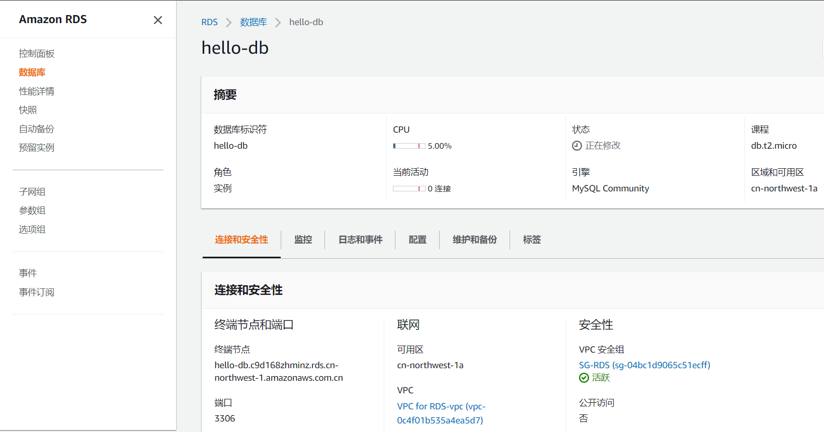
Task: Click the clock icon next to 正在修改 status
Action: (577, 146)
